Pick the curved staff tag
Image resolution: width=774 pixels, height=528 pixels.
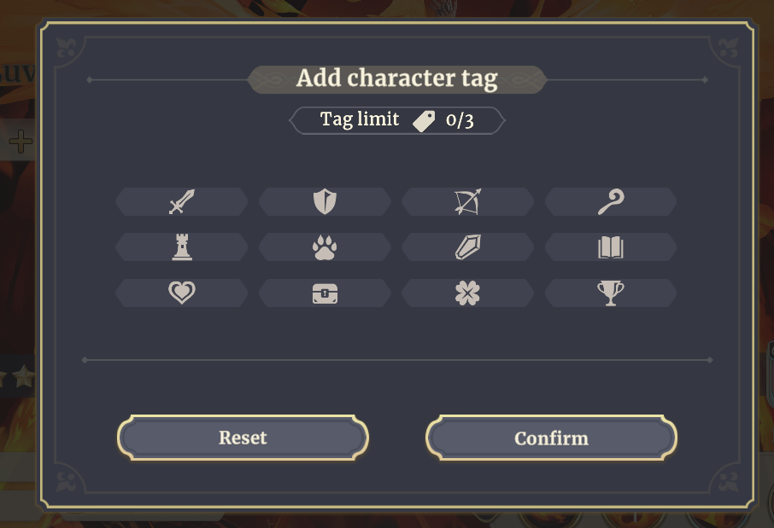pos(611,201)
